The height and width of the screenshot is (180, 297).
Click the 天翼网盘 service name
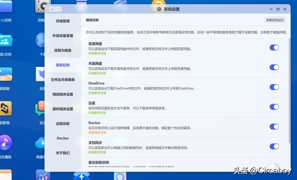pyautogui.click(x=95, y=64)
